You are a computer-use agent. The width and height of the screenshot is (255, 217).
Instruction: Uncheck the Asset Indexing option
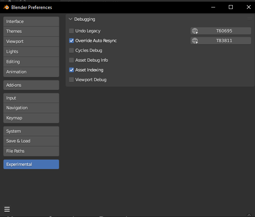pos(71,70)
